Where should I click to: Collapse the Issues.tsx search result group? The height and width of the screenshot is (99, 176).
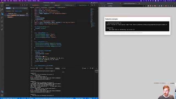click(6, 13)
